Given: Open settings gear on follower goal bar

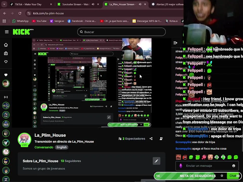Looking at the screenshot, I should click(222, 176).
